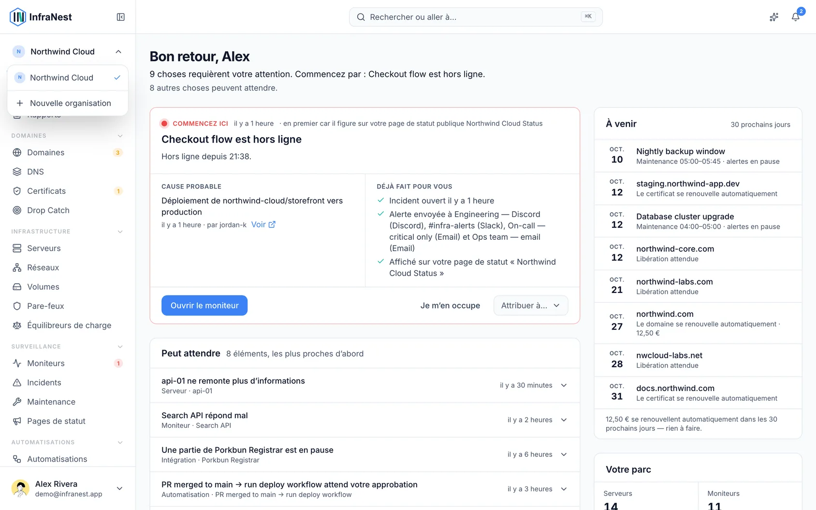Open the notifications bell
Screen dimensions: 816x510
795,17
